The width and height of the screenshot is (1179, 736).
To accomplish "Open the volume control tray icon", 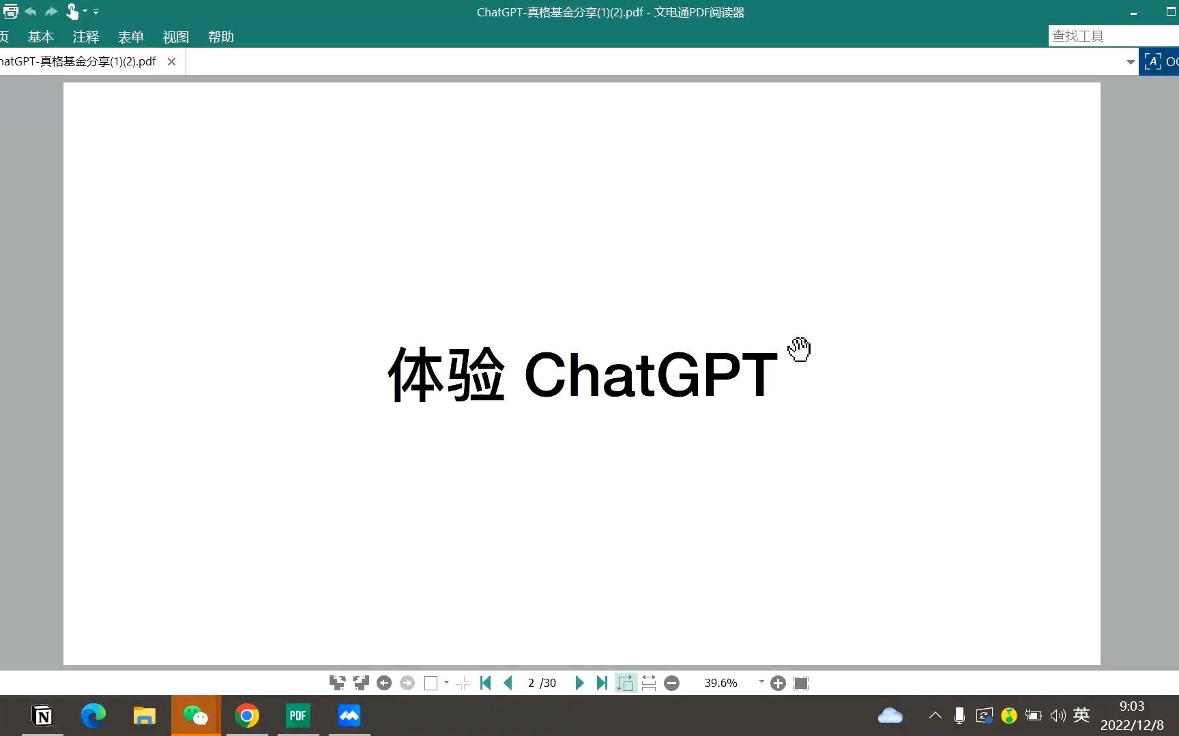I will [1058, 716].
